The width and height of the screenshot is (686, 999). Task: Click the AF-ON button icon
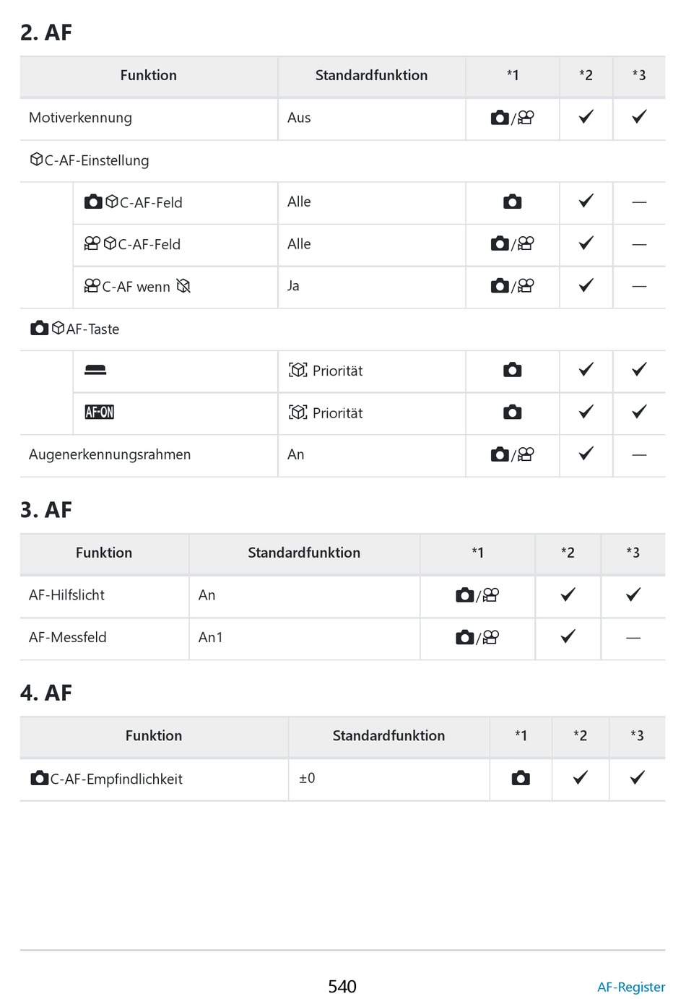100,412
